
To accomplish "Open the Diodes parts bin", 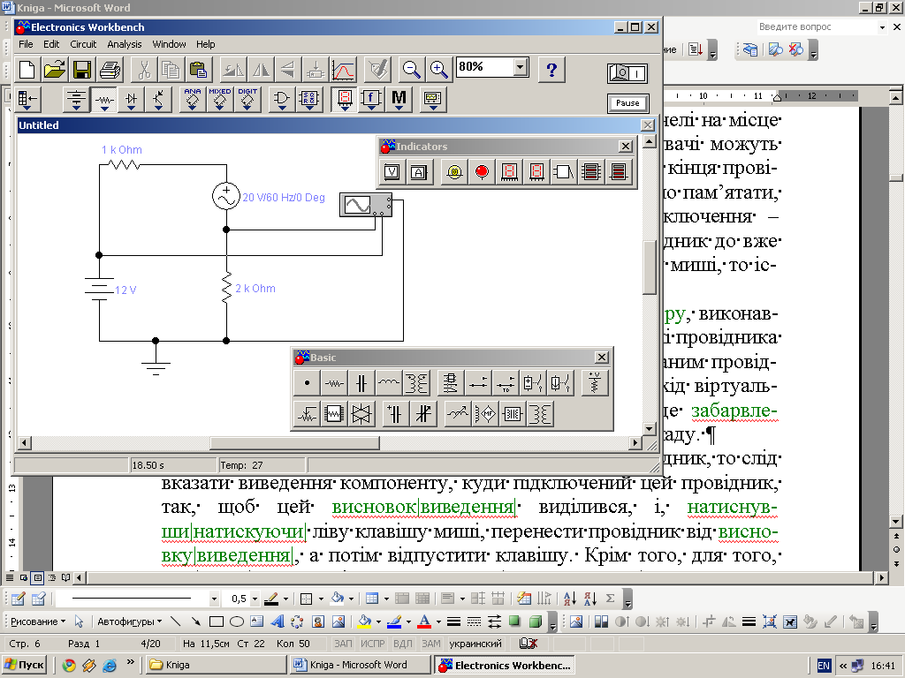I will pyautogui.click(x=131, y=99).
